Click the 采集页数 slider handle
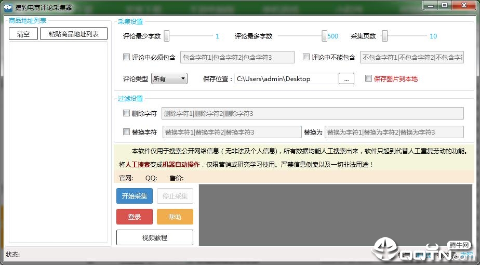The width and height of the screenshot is (480, 265). click(x=385, y=36)
